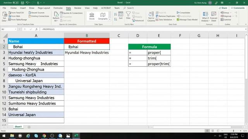The width and height of the screenshot is (248, 139).
Task: Open the File tab
Action: [x=4, y=8]
